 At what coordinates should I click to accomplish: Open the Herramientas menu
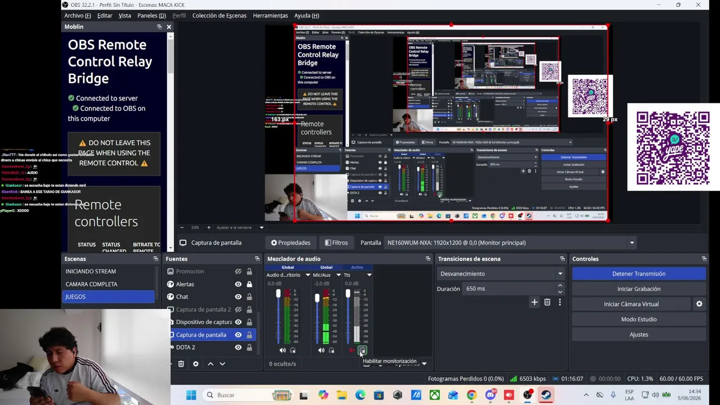[x=271, y=16]
